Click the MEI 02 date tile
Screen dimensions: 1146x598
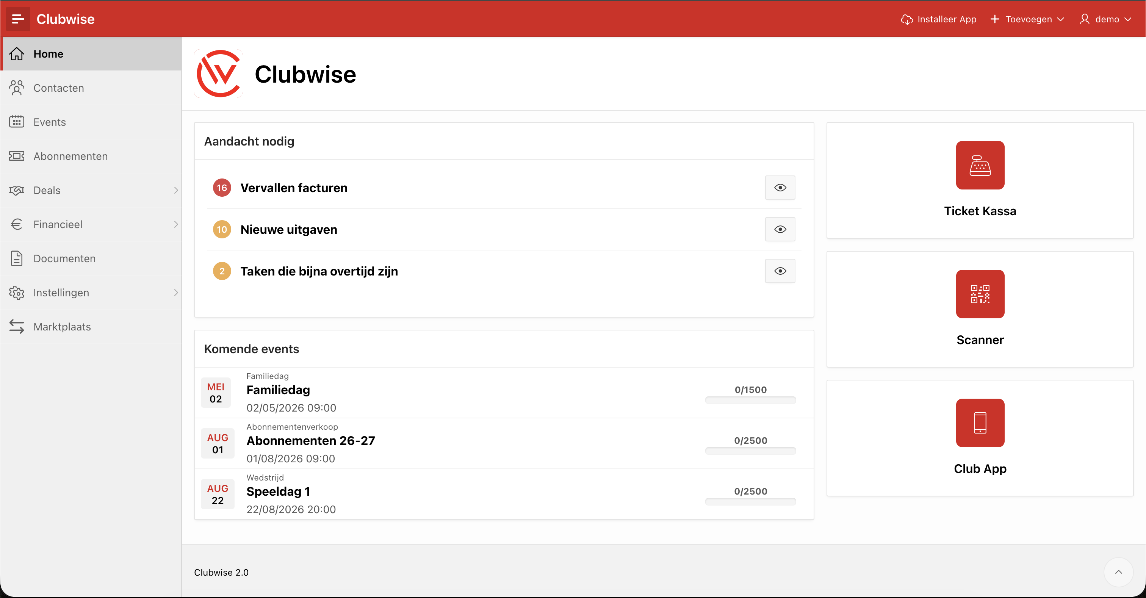coord(216,393)
